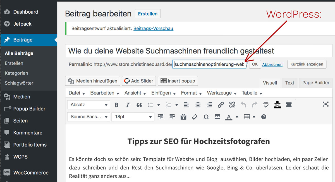Insert a bulleted list
Viewport: 335px width, 182px height.
point(151,105)
